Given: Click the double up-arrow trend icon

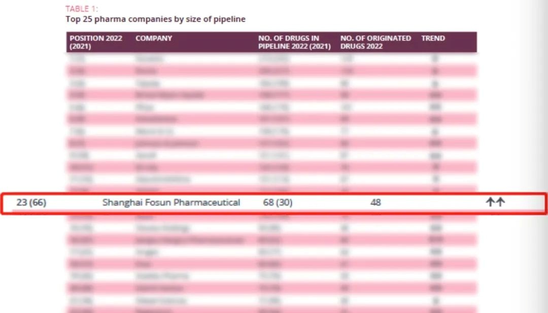Looking at the screenshot, I should (x=495, y=202).
